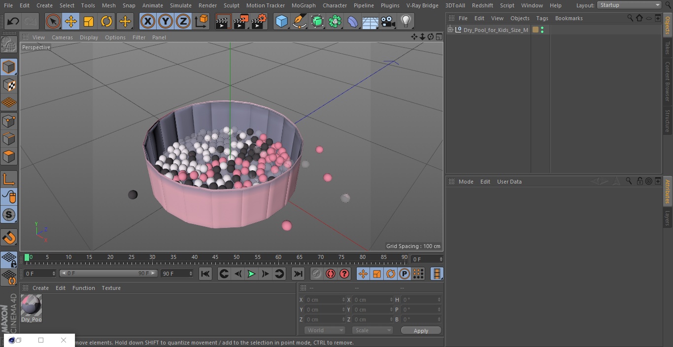Click the Apply button
Image resolution: width=673 pixels, height=347 pixels.
[421, 330]
